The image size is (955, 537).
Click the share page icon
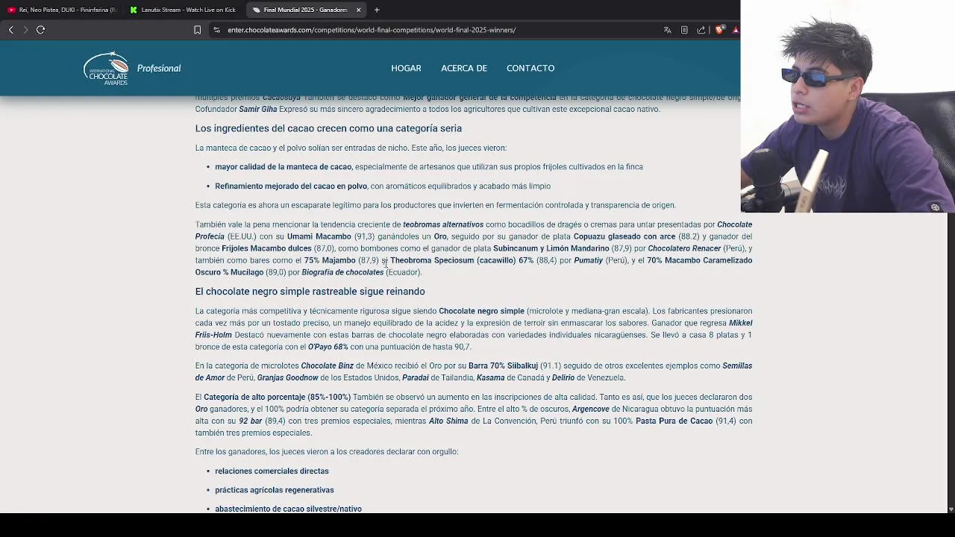click(x=701, y=30)
